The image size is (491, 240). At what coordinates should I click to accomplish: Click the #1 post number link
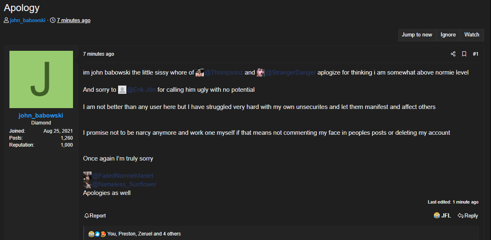[x=475, y=54]
